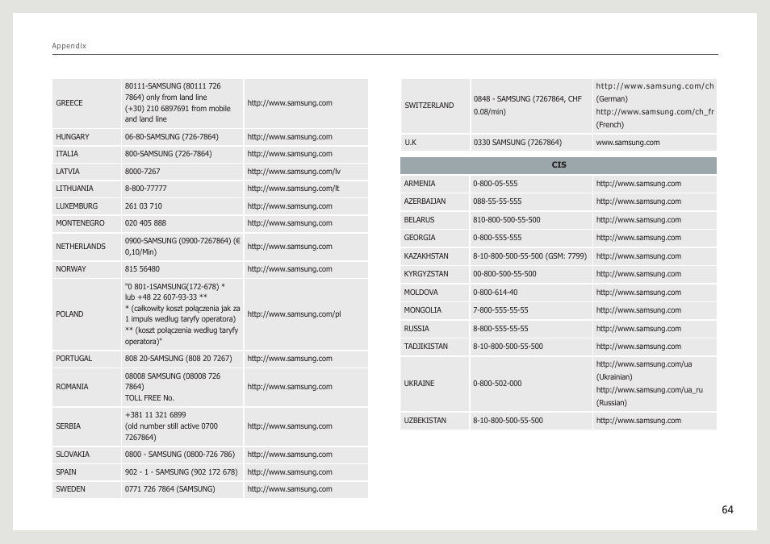This screenshot has width=770, height=544.
Task: Click U.K phone 0330 SAMSUNG (7267864)
Action: [x=517, y=143]
